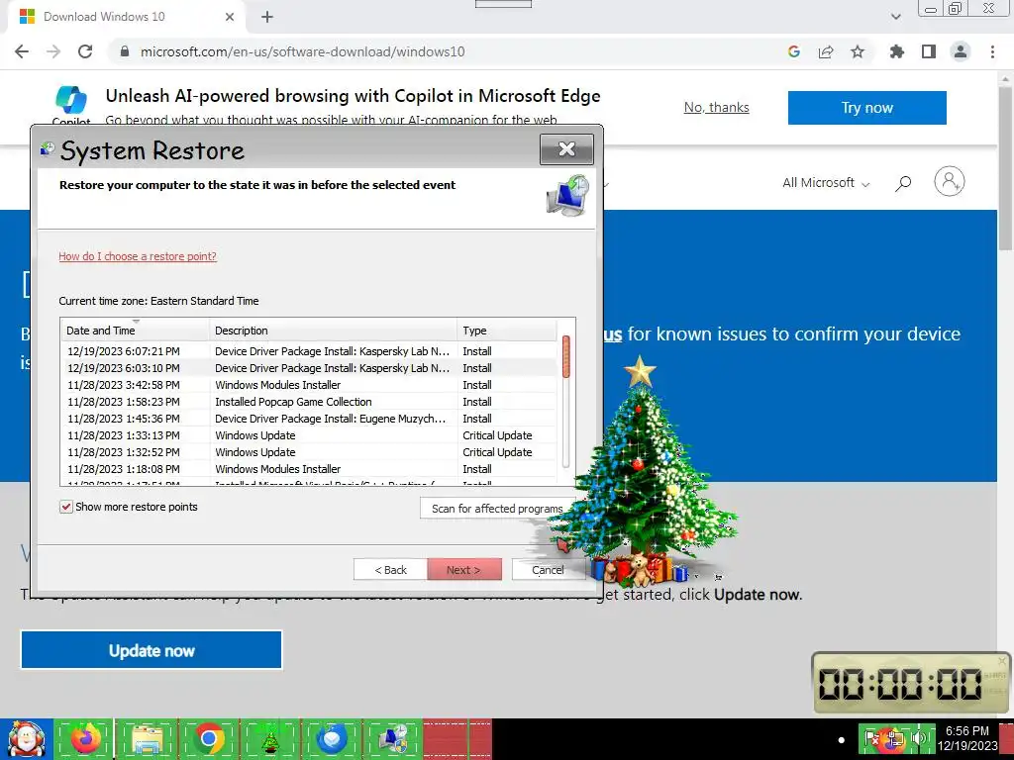Screen dimensions: 1014x760
Task: Click the Christmas tree desktop gadget
Action: (642, 472)
